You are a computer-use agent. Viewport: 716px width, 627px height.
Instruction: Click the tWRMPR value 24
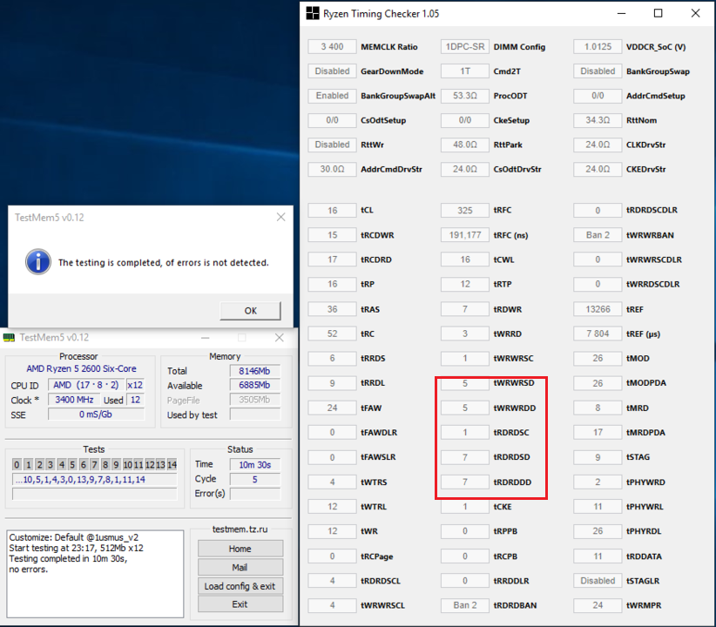tap(598, 605)
